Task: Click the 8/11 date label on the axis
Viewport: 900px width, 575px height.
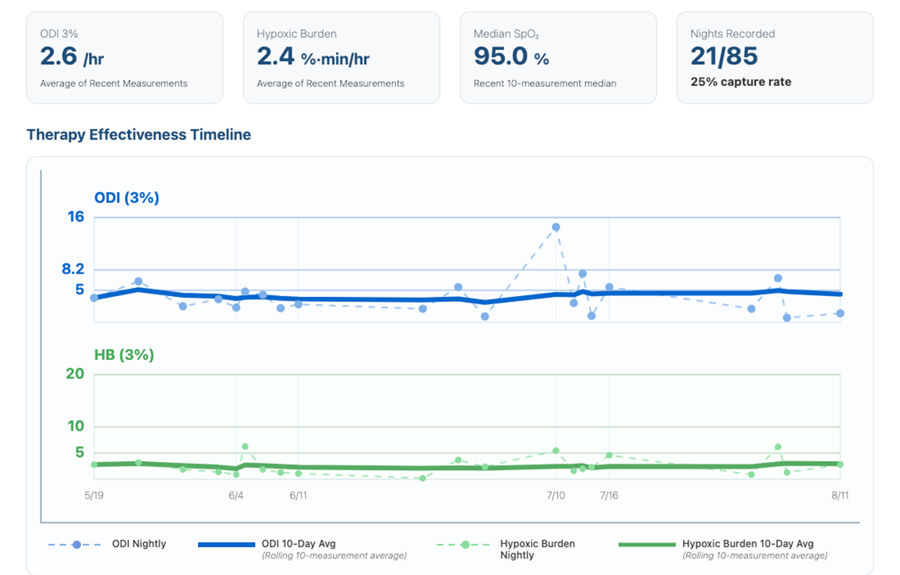Action: pos(840,496)
